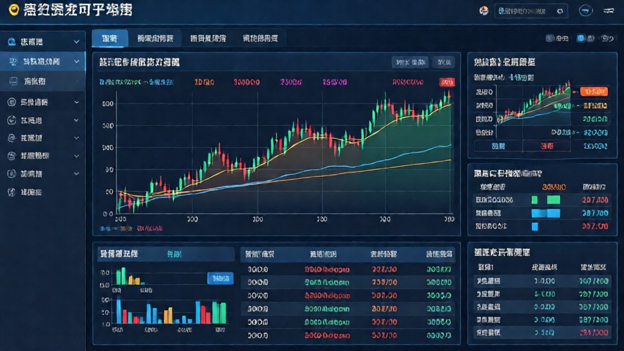Expand the fourth sidebar group's chevron
Viewport: 624px width, 351px height.
coord(76,120)
